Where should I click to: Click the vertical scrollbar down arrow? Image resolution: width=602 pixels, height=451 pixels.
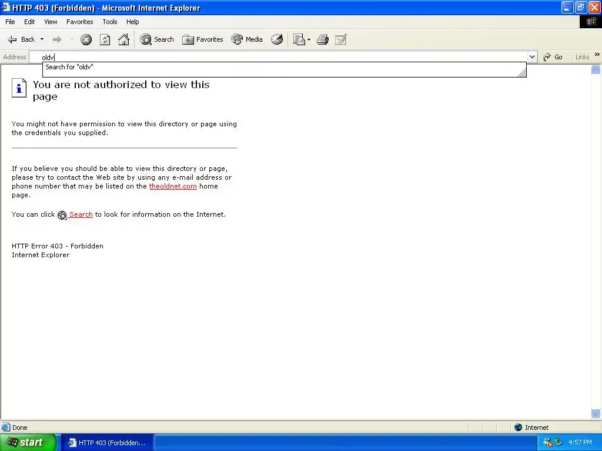(x=596, y=414)
